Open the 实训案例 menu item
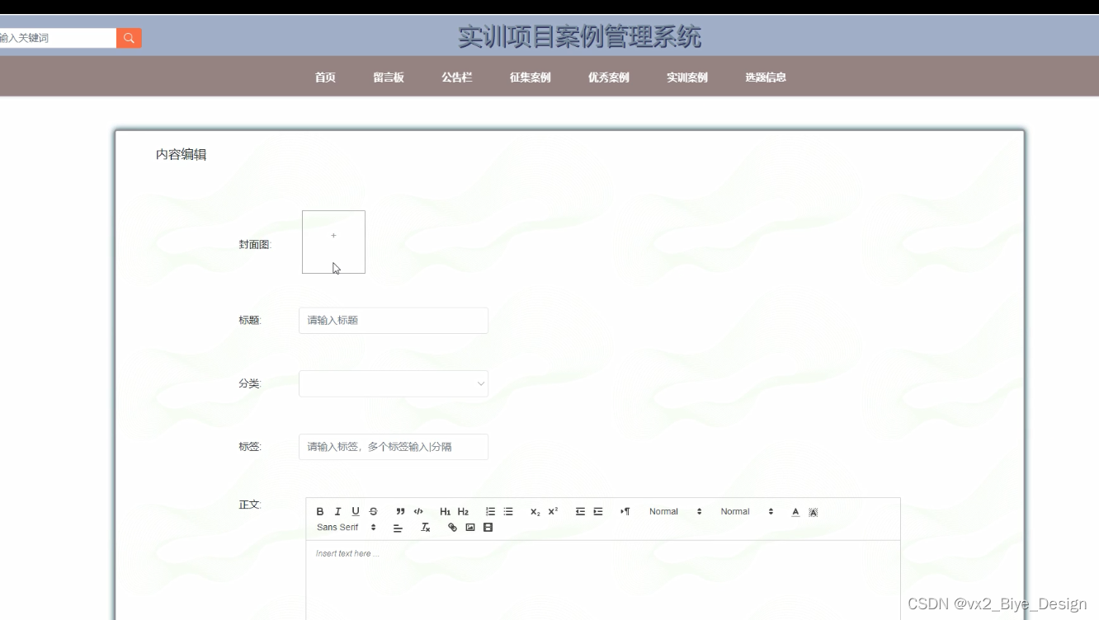The image size is (1099, 620). [x=687, y=77]
